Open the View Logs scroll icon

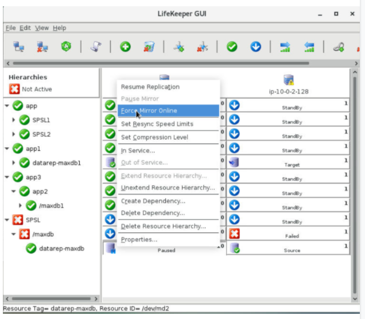click(x=96, y=47)
